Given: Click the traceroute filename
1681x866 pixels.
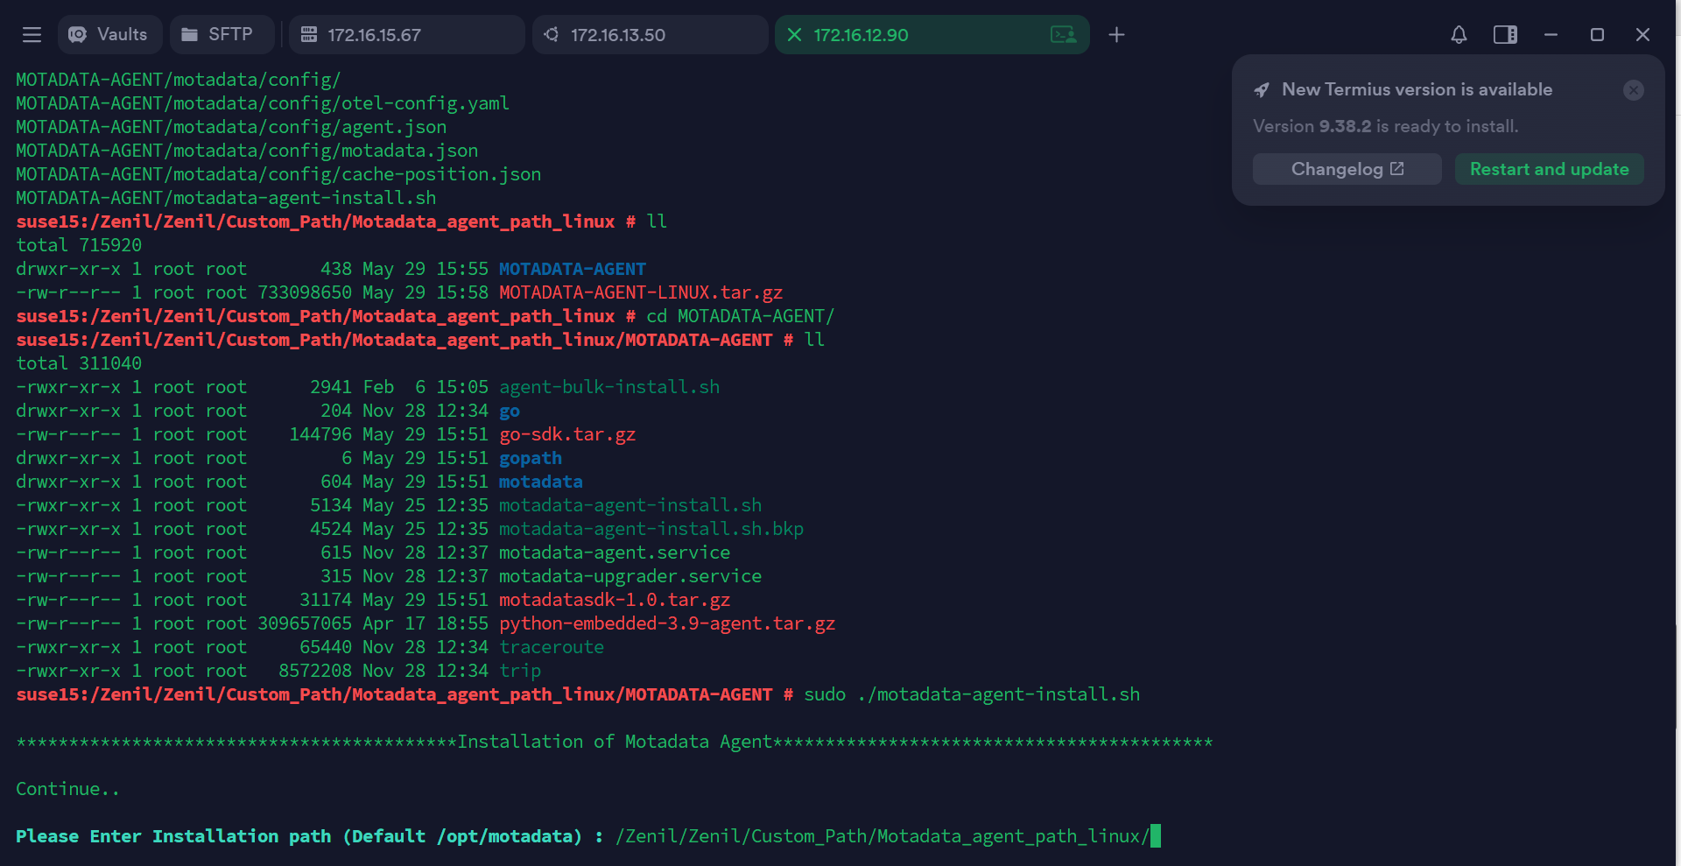Looking at the screenshot, I should 552,647.
